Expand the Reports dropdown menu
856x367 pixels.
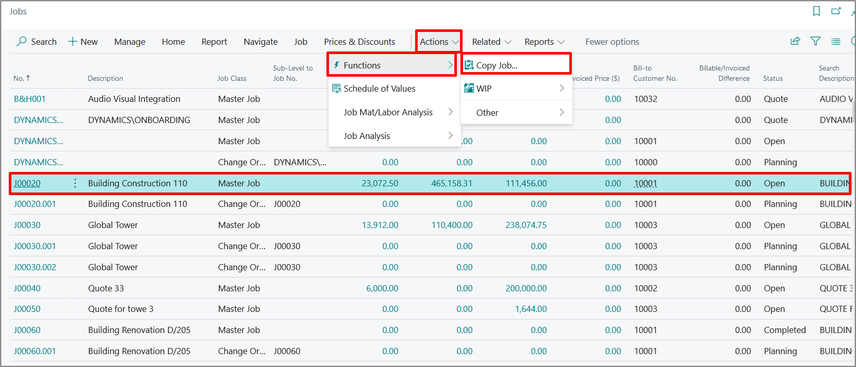544,42
